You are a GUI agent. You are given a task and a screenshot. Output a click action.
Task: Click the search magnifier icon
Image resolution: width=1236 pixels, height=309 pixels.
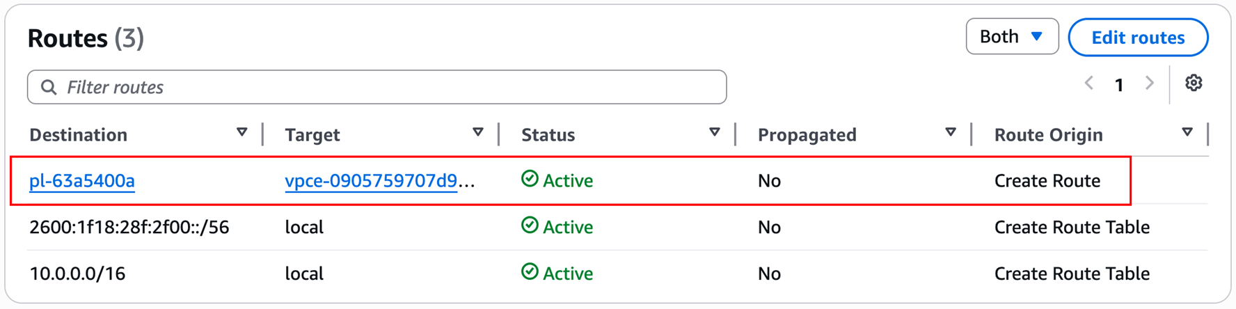click(49, 87)
